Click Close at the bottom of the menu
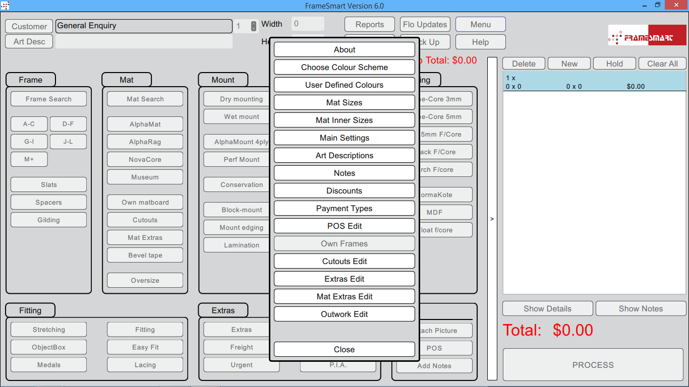This screenshot has width=689, height=387. click(x=344, y=349)
